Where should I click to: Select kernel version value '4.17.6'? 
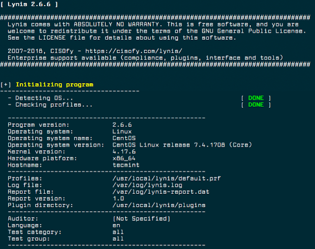pyautogui.click(x=124, y=152)
